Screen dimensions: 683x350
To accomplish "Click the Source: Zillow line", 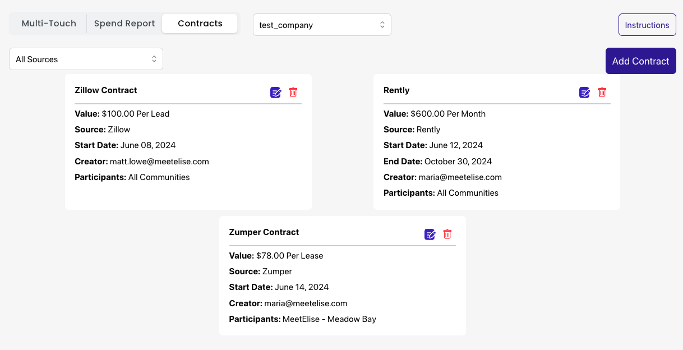I will (103, 130).
